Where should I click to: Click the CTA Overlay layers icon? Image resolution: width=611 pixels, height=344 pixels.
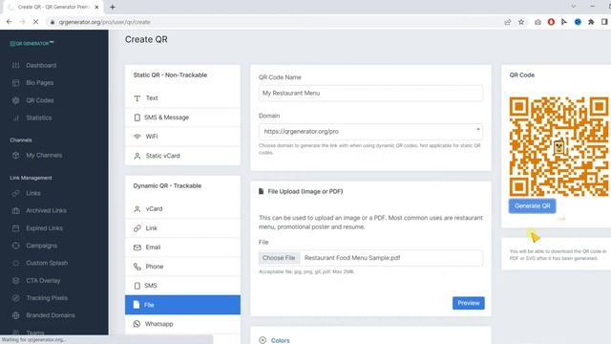click(15, 280)
